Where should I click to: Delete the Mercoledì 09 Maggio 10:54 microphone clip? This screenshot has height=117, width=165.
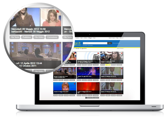tap(98, 53)
